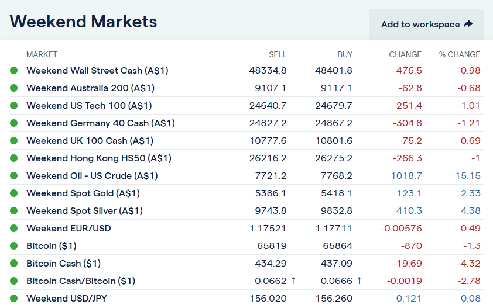Click the share arrow icon on Add to workspace
493x308 pixels.
tap(468, 25)
